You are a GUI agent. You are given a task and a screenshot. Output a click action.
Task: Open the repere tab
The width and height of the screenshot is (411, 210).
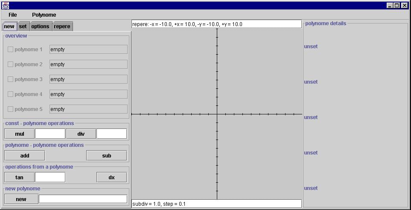click(62, 26)
